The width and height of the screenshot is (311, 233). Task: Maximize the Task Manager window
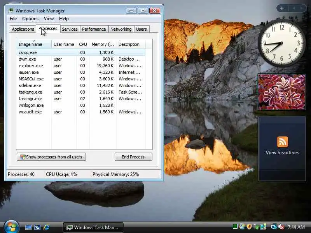pyautogui.click(x=143, y=10)
